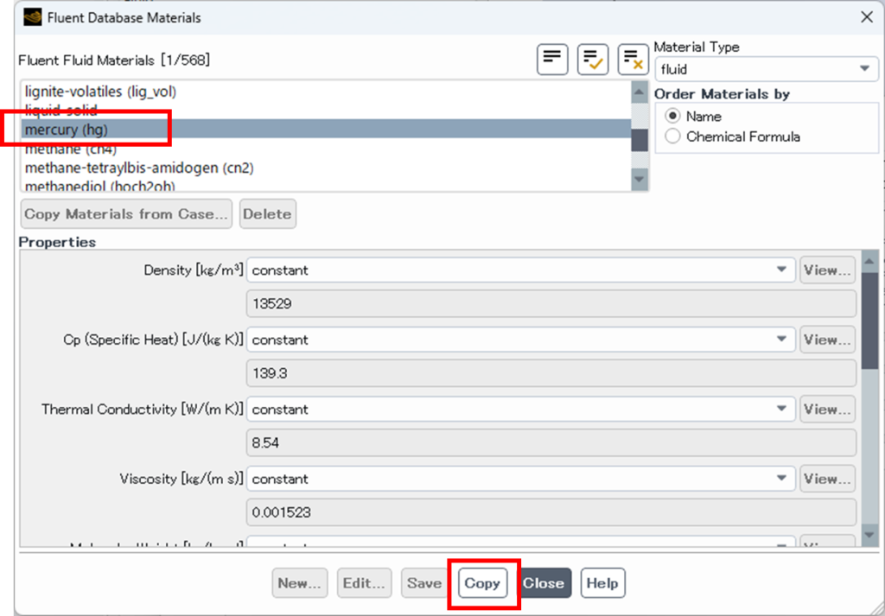Open the Material Type dropdown
This screenshot has height=616, width=885.
tap(767, 69)
